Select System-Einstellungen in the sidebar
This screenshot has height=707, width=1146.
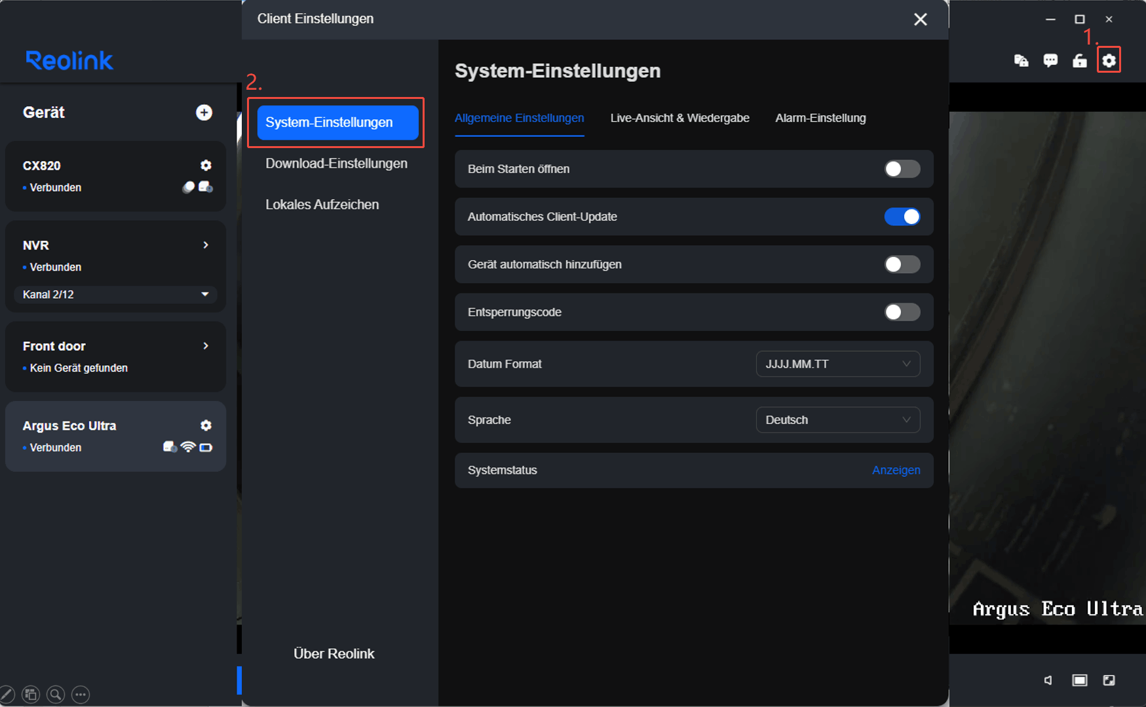[x=337, y=123]
